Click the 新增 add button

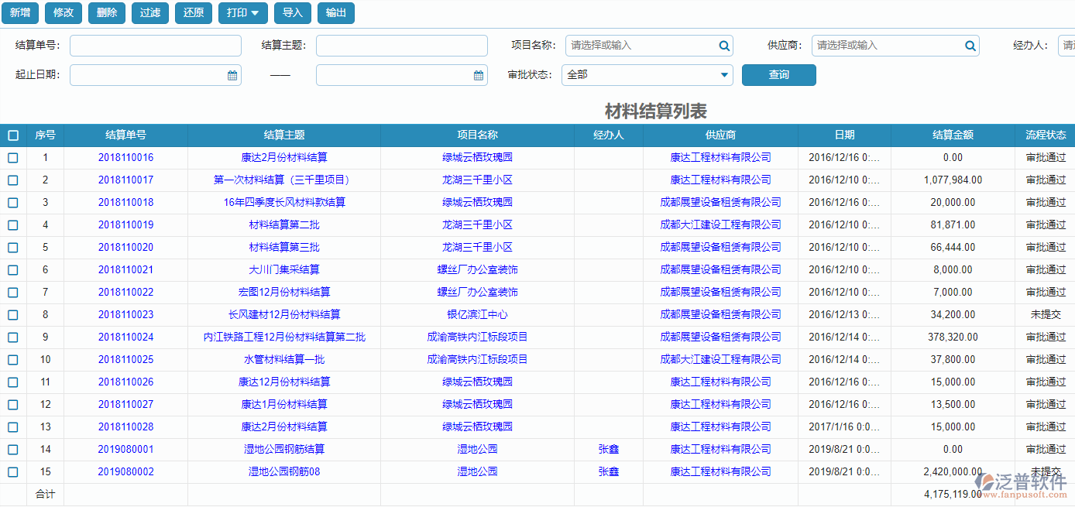click(19, 13)
